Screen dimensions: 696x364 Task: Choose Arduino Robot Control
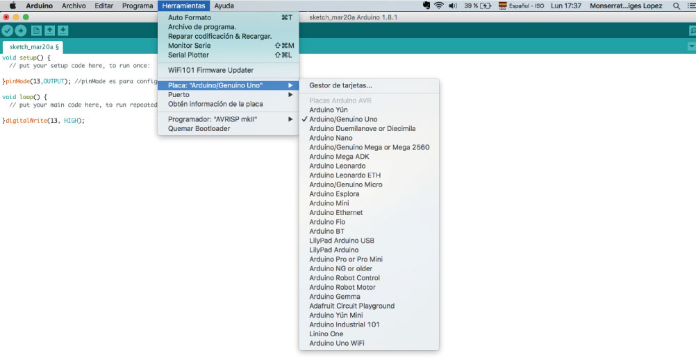tap(369, 277)
